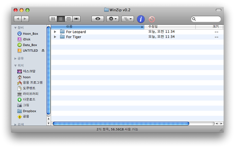The width and height of the screenshot is (235, 148).
Task: Eject the UNTITLED volume
Action: [43, 50]
